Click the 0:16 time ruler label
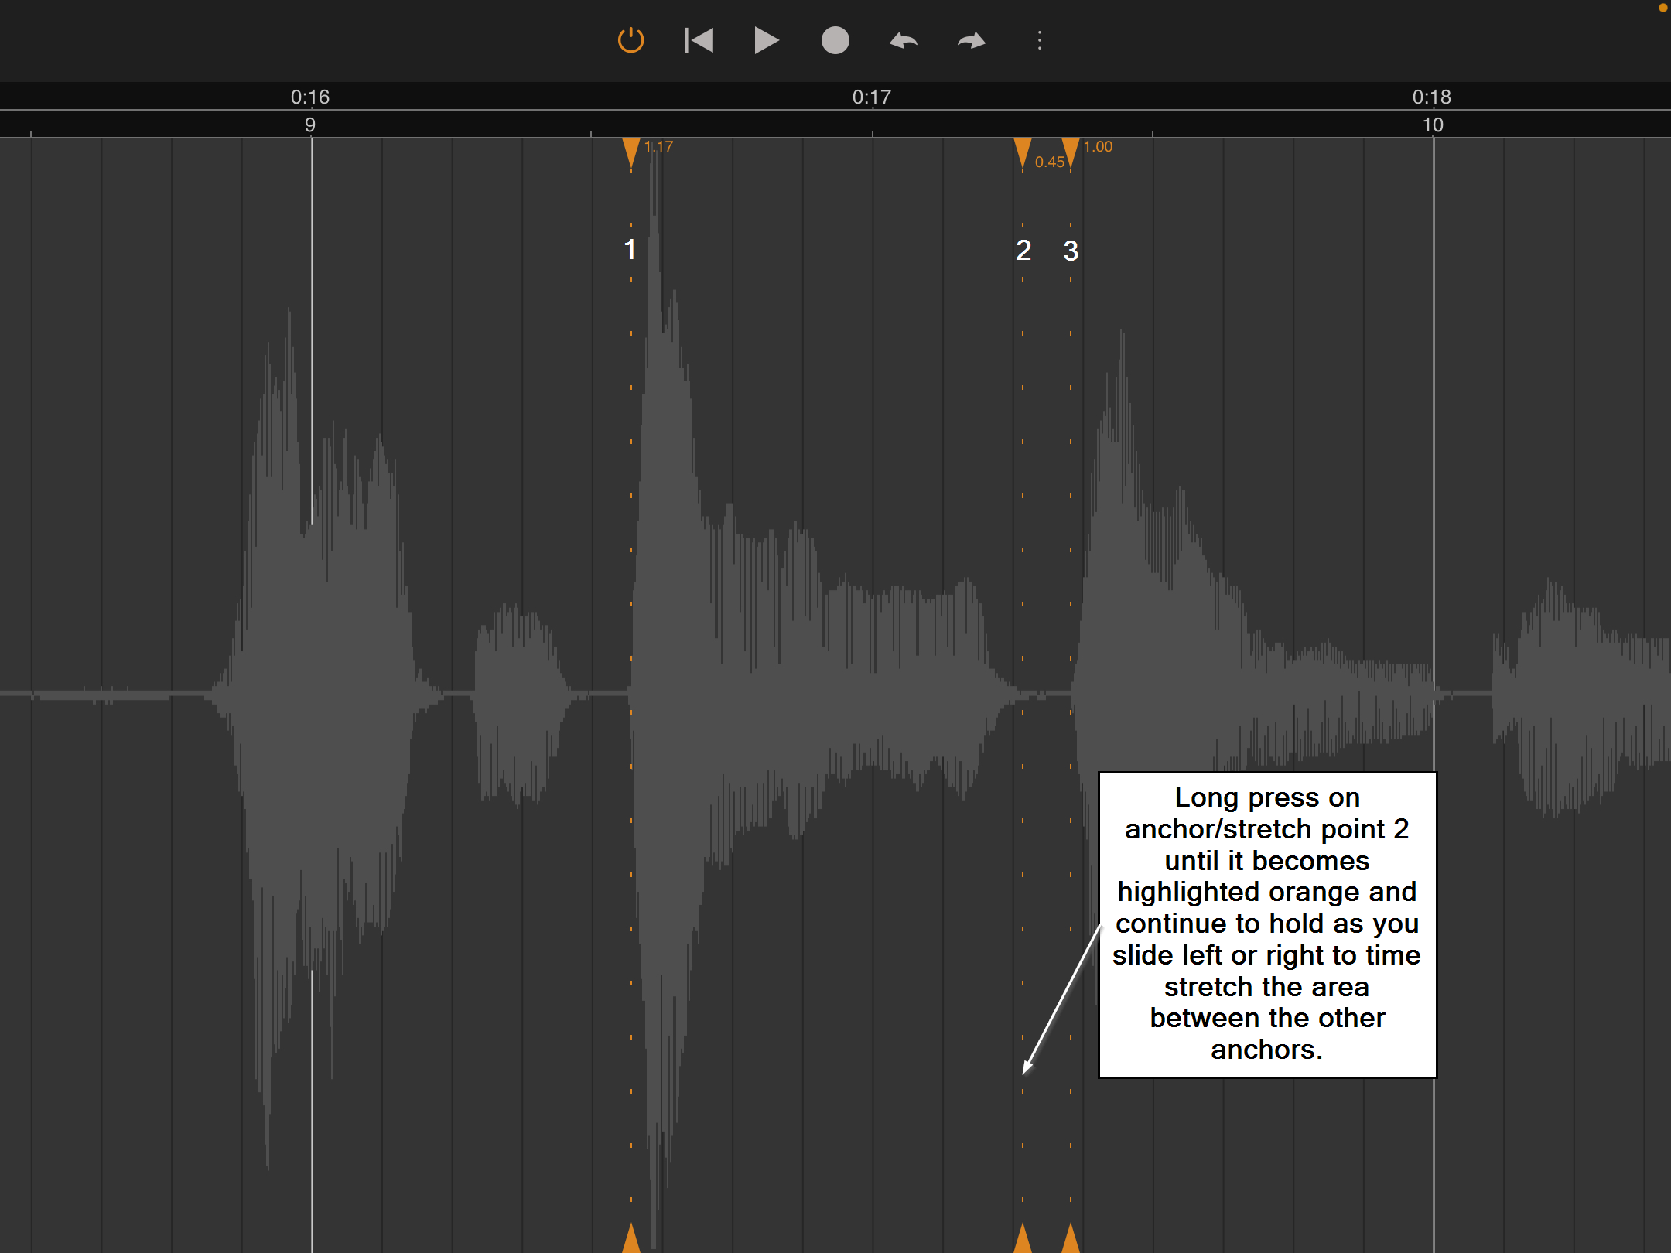1671x1253 pixels. pyautogui.click(x=309, y=97)
